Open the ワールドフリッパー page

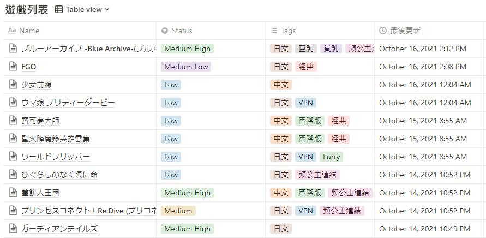pyautogui.click(x=56, y=157)
